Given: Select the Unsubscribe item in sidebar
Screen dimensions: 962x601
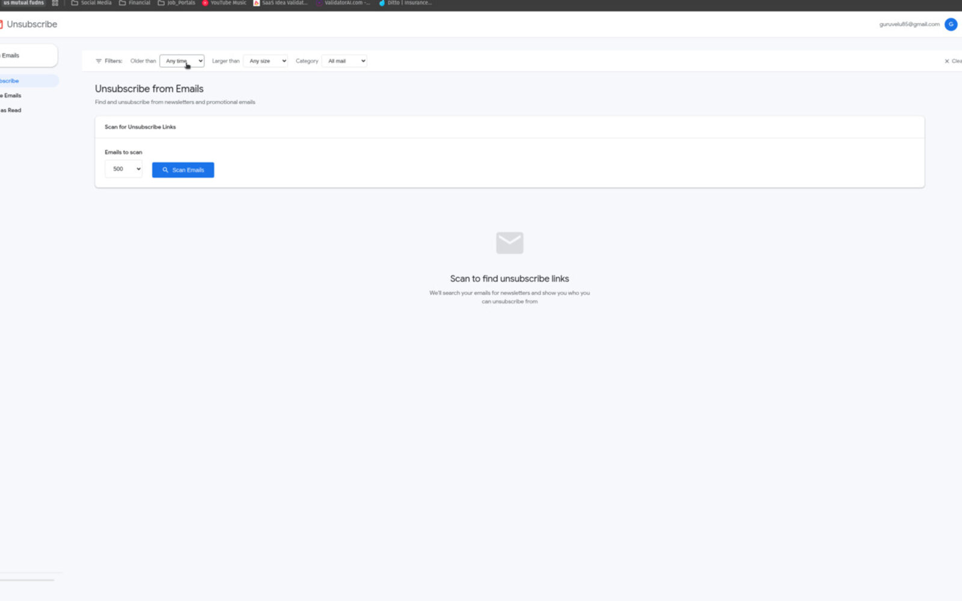Looking at the screenshot, I should click(x=28, y=81).
